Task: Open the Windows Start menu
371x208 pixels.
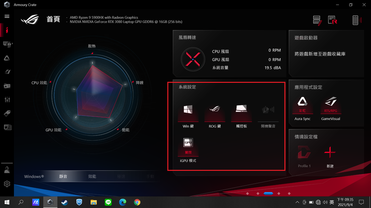Action: (7, 202)
